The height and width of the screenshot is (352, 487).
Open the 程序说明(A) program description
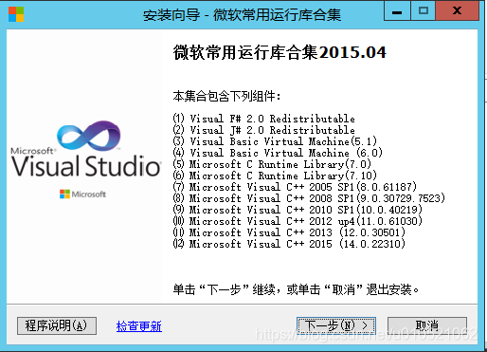coord(57,325)
